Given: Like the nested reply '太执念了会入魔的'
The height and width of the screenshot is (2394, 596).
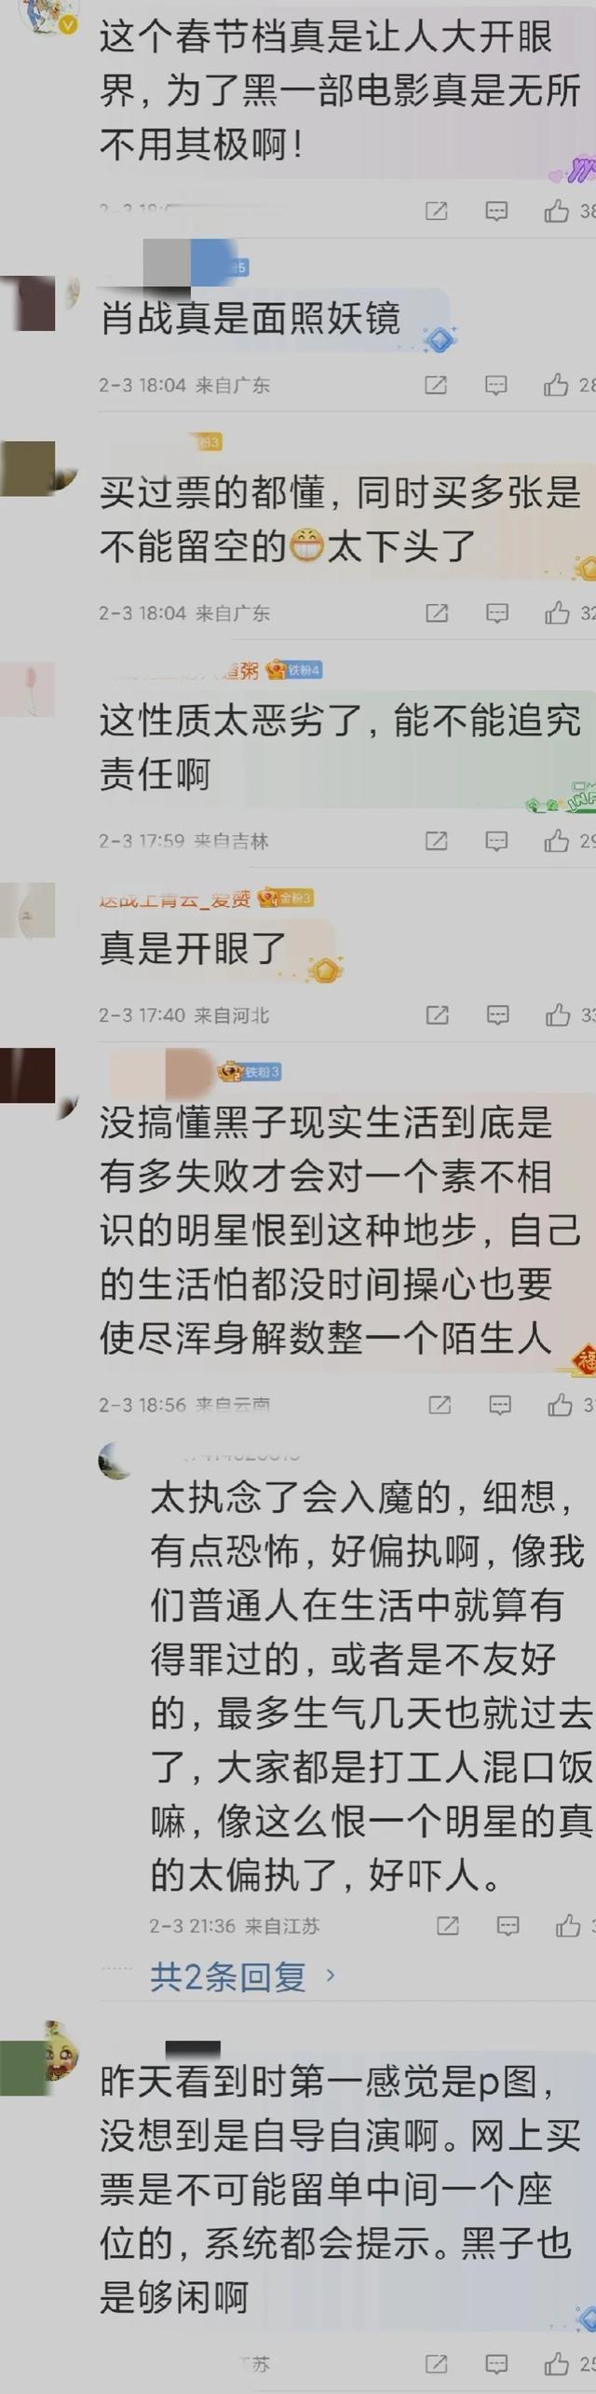Looking at the screenshot, I should pyautogui.click(x=567, y=1926).
